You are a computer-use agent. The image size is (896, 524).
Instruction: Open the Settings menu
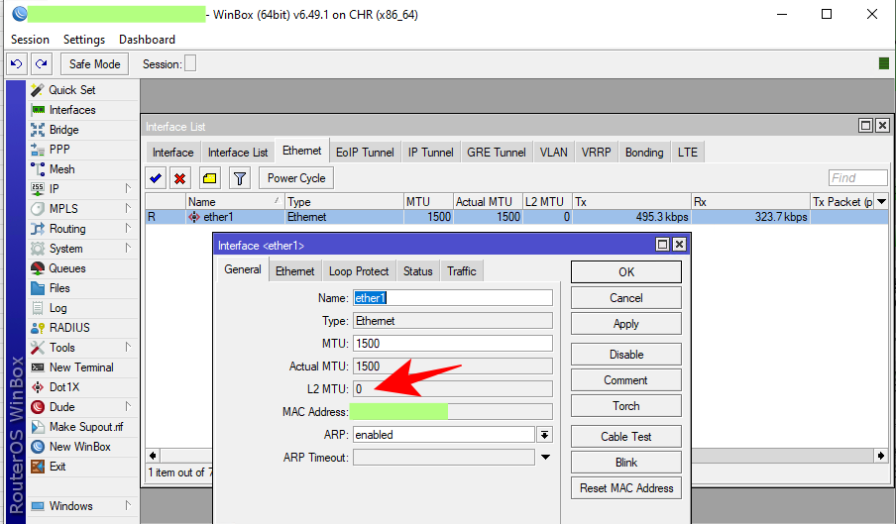(84, 40)
